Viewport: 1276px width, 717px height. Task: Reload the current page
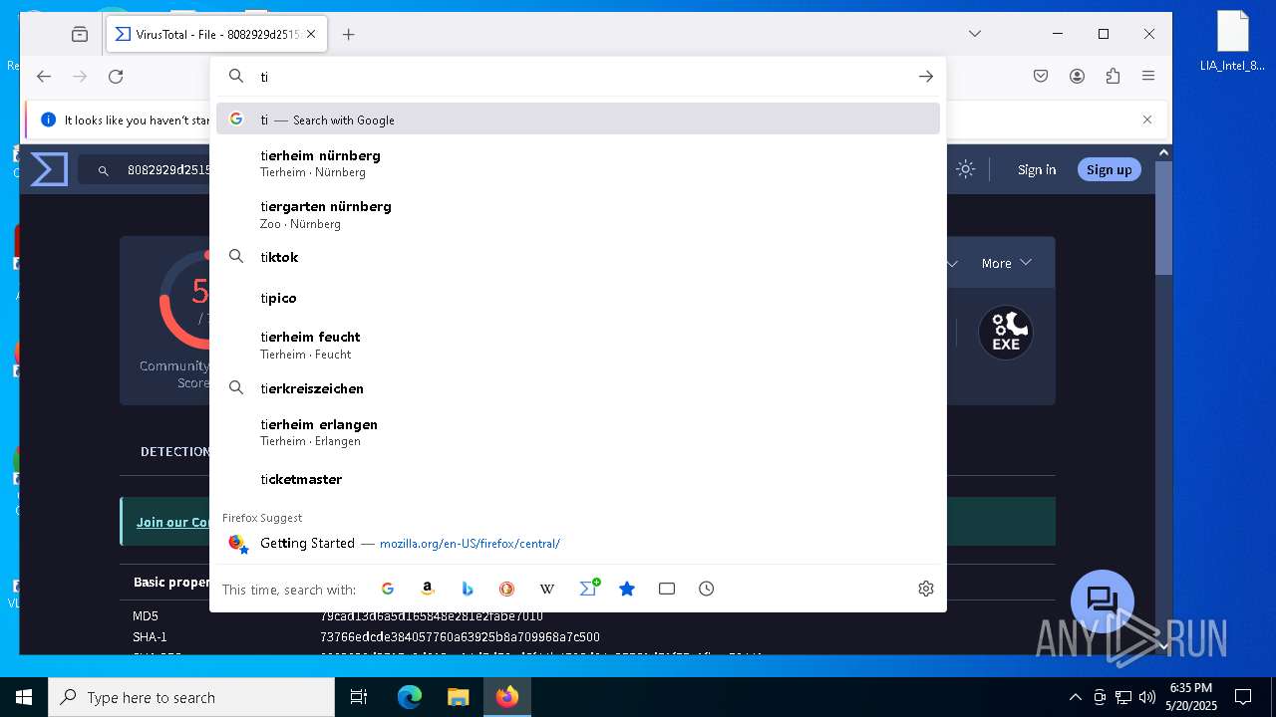(x=116, y=77)
